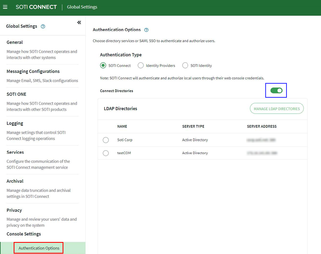
Task: Open the Services settings section
Action: 15,152
